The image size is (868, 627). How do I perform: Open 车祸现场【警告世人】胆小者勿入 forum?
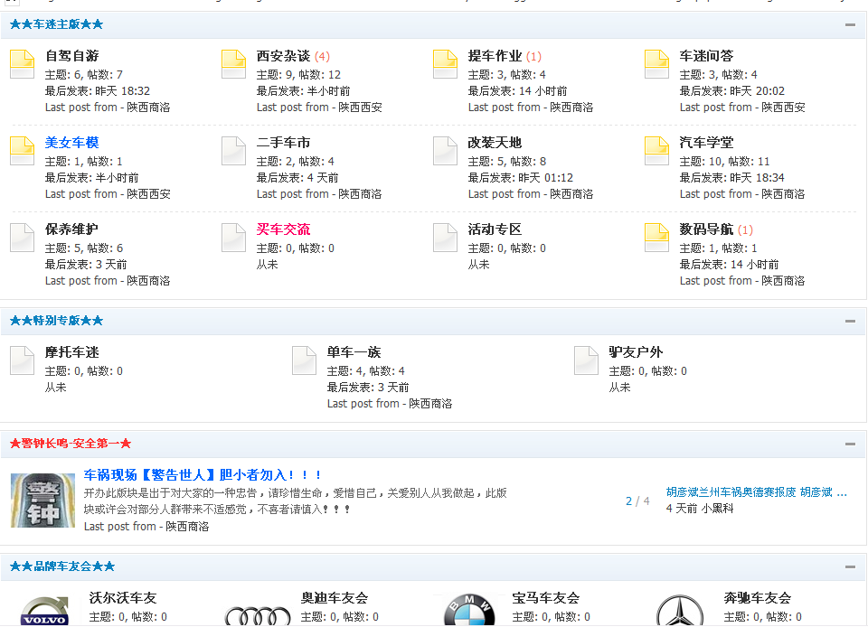coord(203,475)
